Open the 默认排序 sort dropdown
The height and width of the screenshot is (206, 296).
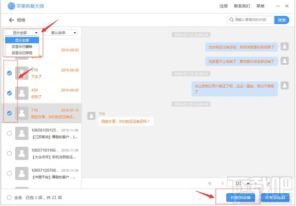click(x=60, y=33)
